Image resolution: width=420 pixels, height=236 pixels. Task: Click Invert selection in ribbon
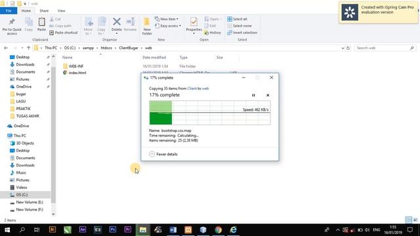(242, 33)
